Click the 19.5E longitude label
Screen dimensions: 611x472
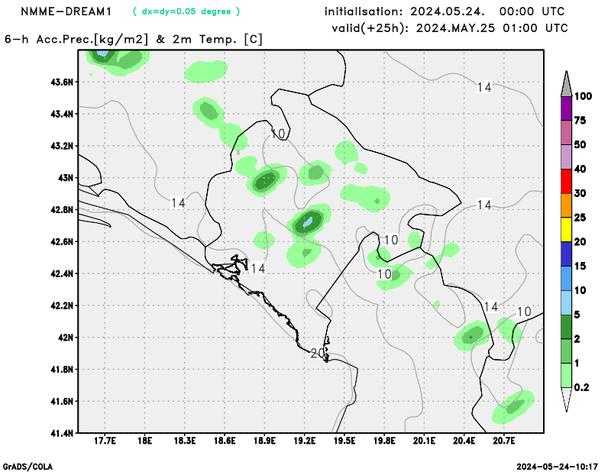click(x=344, y=441)
